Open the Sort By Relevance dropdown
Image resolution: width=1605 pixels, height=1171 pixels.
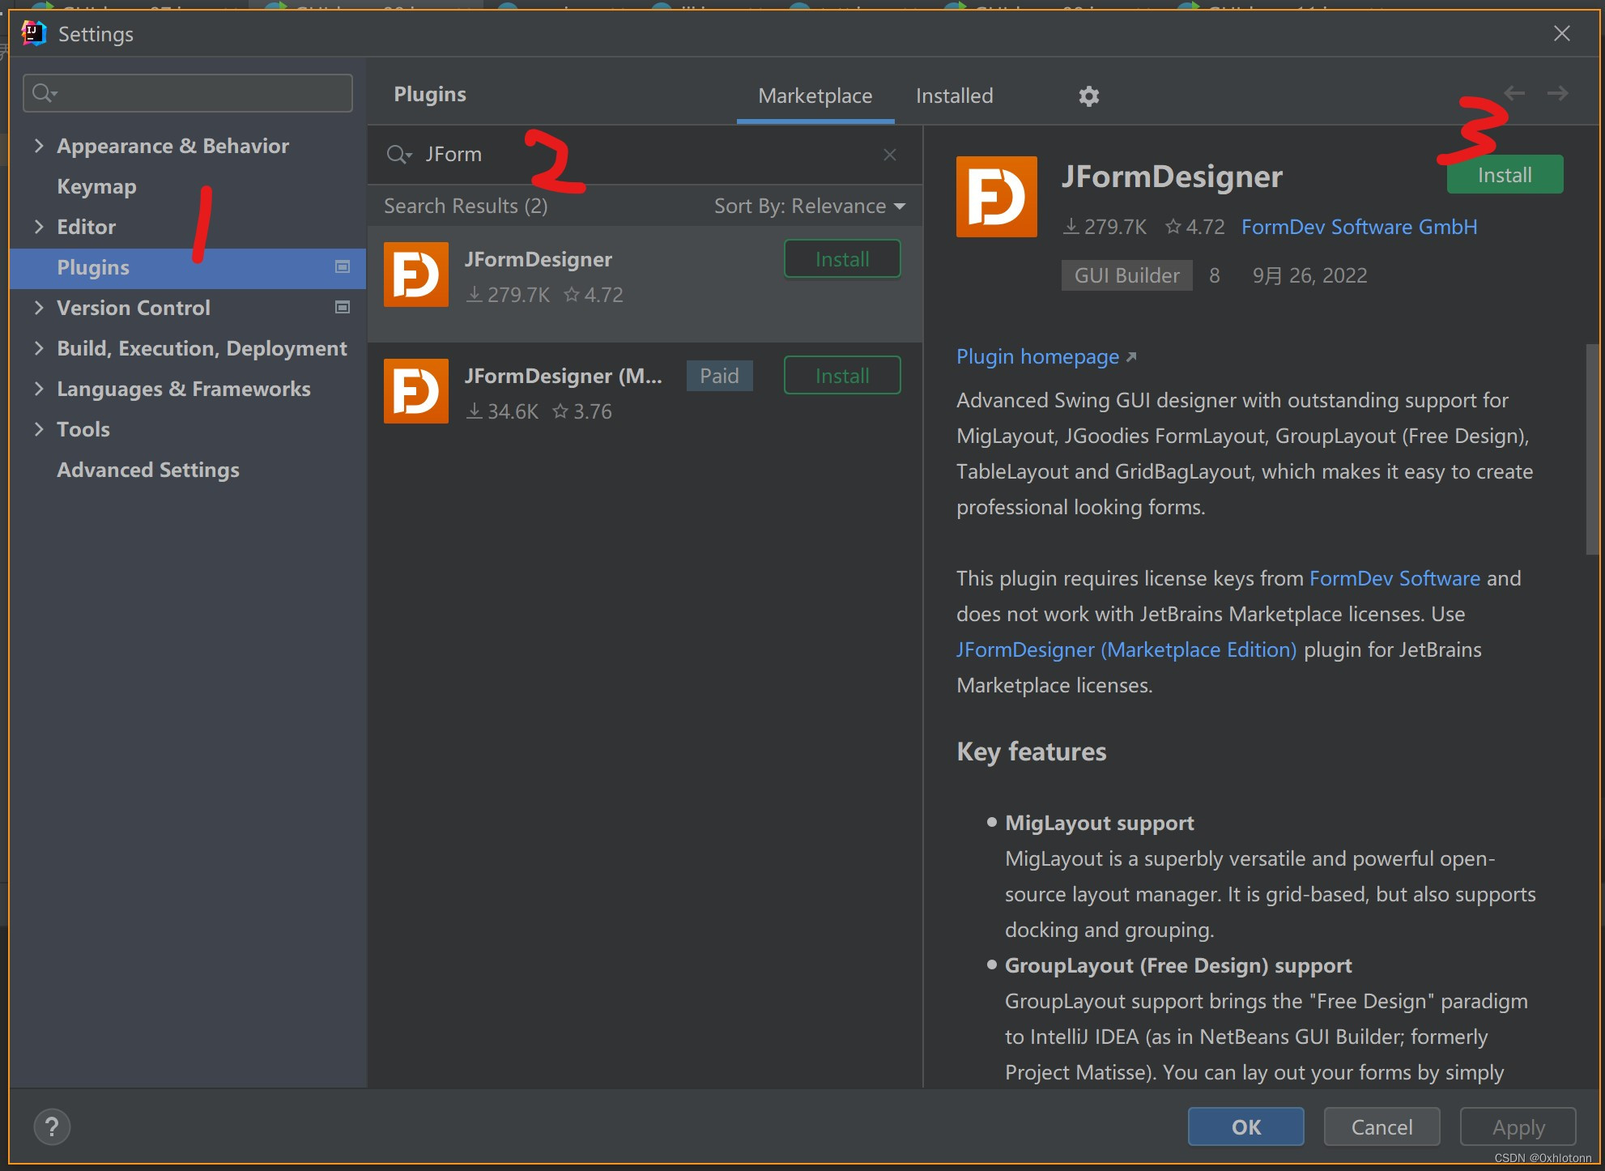(809, 207)
